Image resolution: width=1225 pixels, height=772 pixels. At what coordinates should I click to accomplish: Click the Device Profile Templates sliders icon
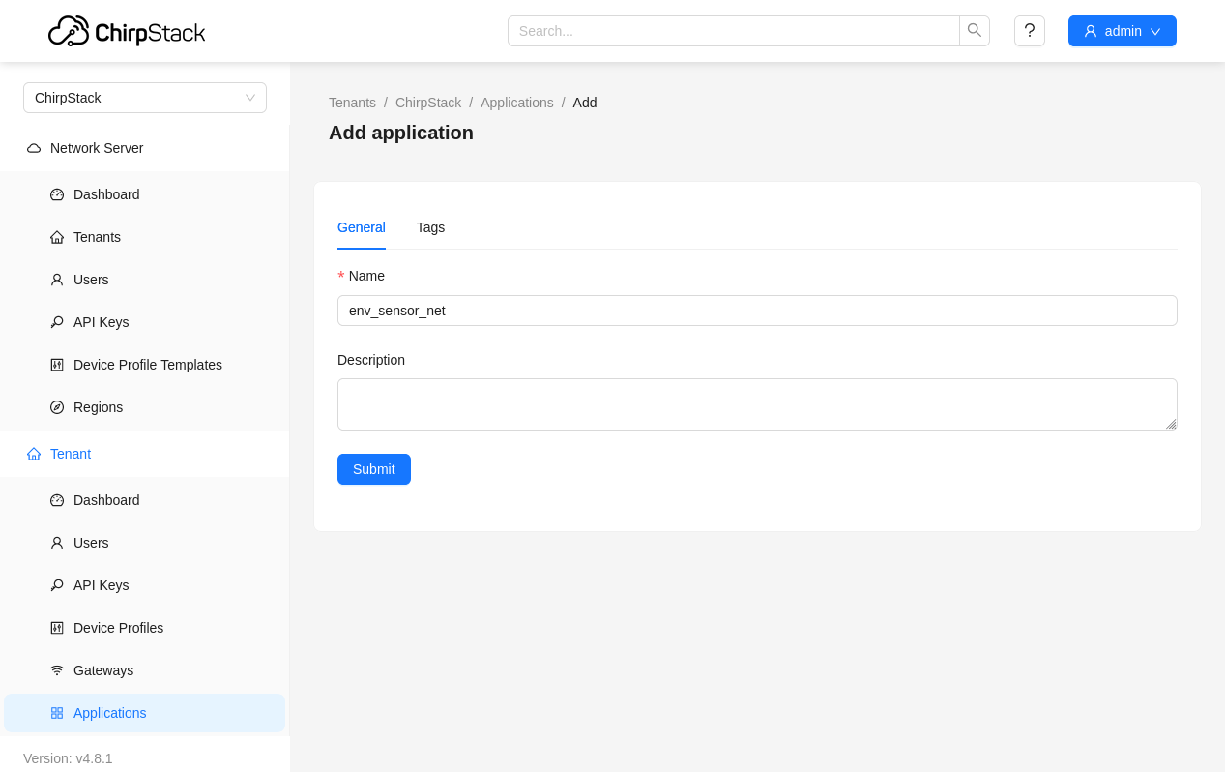click(57, 365)
